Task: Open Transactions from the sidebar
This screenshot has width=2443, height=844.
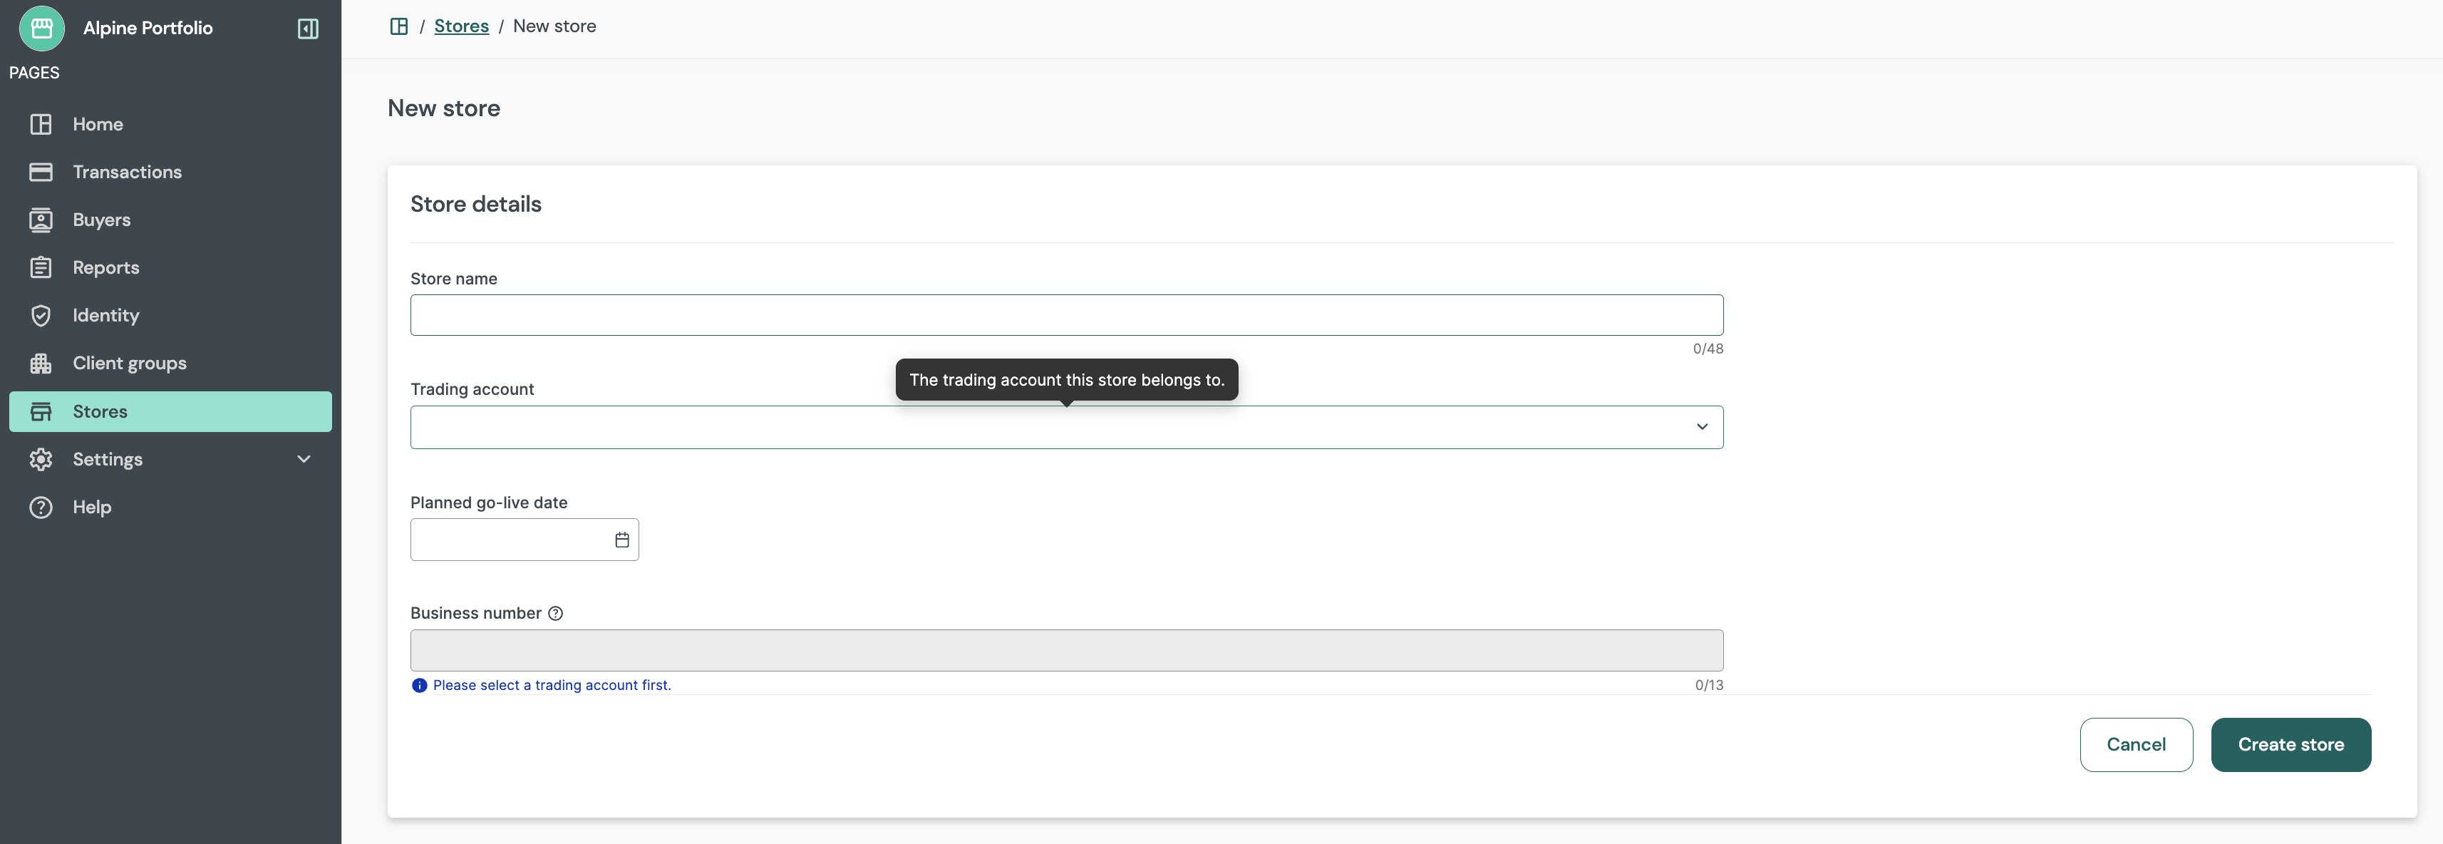Action: [x=127, y=172]
